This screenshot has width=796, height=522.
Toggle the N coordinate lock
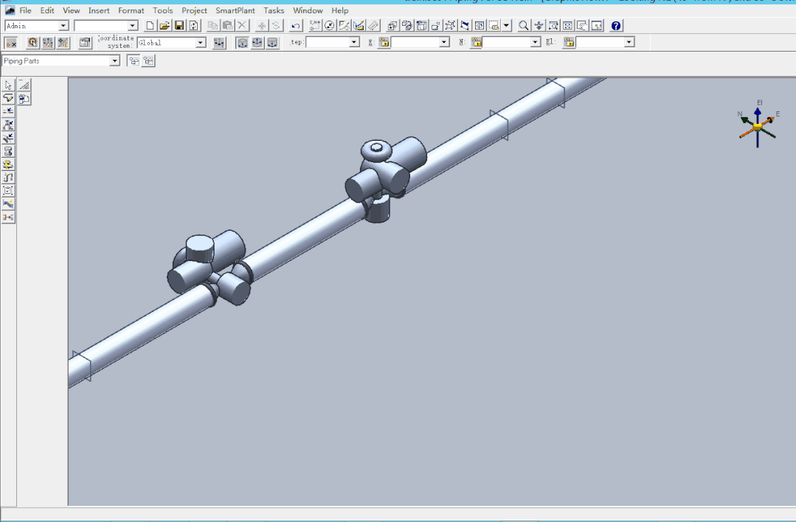point(476,43)
